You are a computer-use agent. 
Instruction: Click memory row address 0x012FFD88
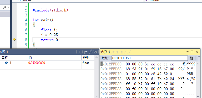[111, 89]
